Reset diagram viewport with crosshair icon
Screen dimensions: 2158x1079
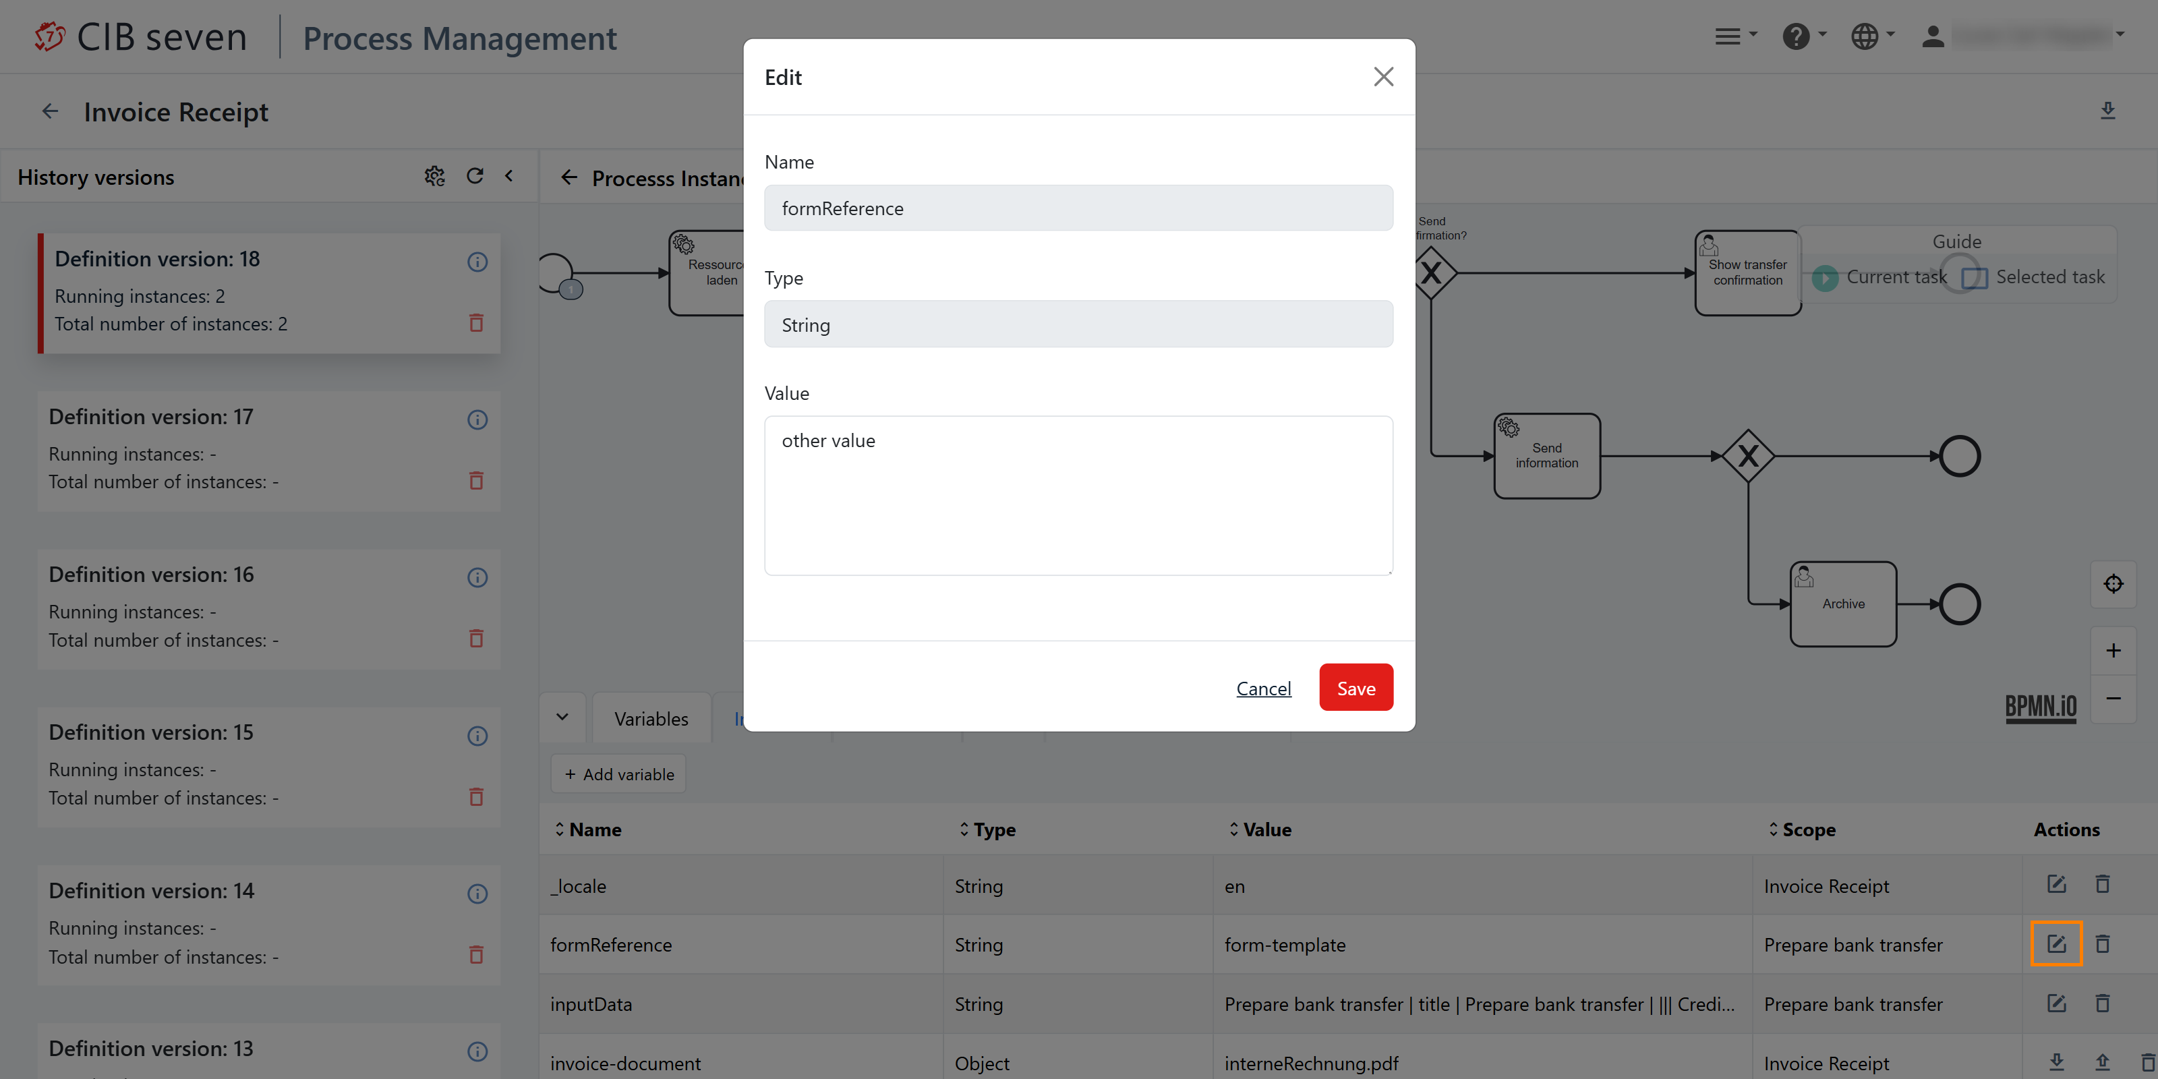(x=2112, y=584)
